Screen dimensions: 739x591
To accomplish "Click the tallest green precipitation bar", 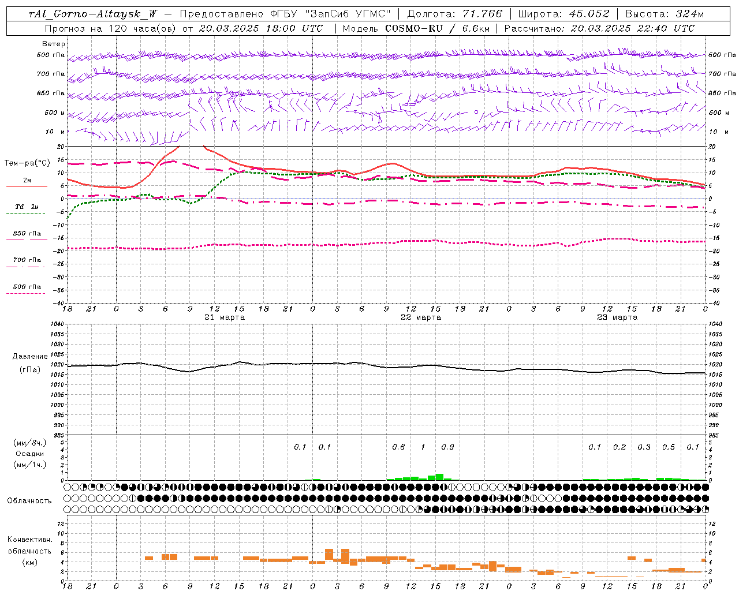I will pos(439,477).
